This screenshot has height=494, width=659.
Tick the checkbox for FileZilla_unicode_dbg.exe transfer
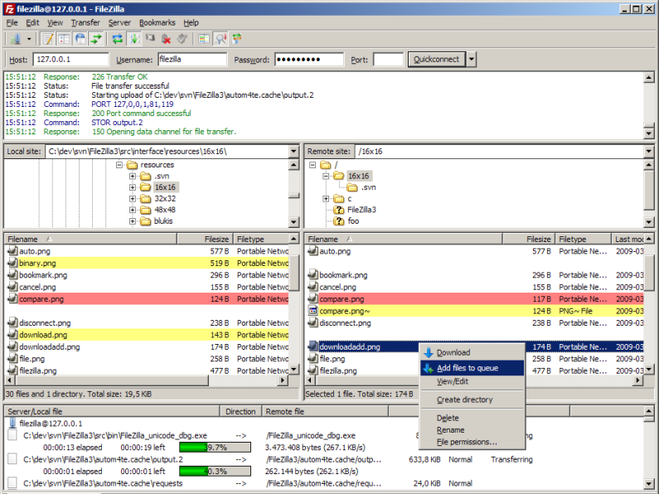pos(12,435)
